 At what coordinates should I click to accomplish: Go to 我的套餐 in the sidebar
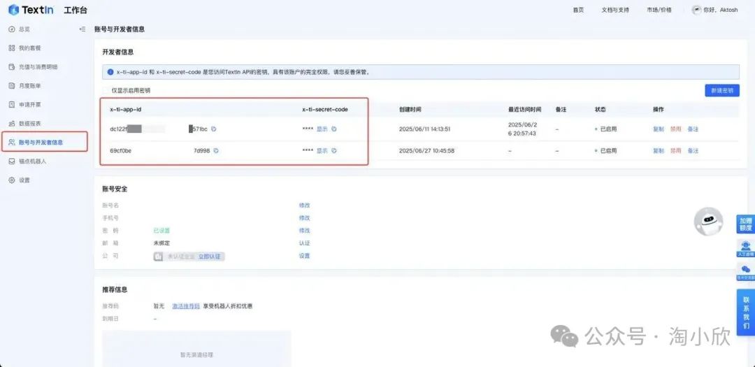[x=30, y=48]
